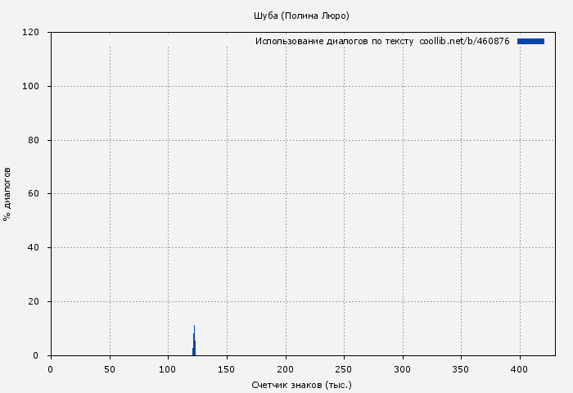Click the legend text "Использование диалогов по тексту"
The image size is (573, 393).
click(334, 41)
